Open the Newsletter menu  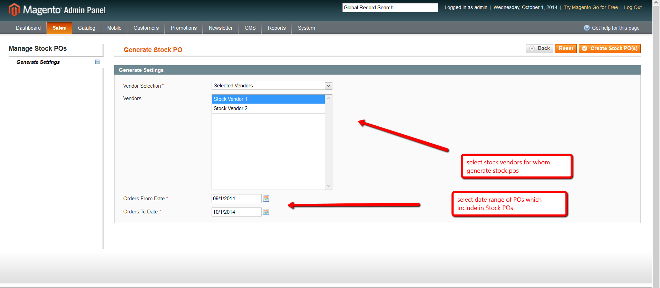[221, 28]
